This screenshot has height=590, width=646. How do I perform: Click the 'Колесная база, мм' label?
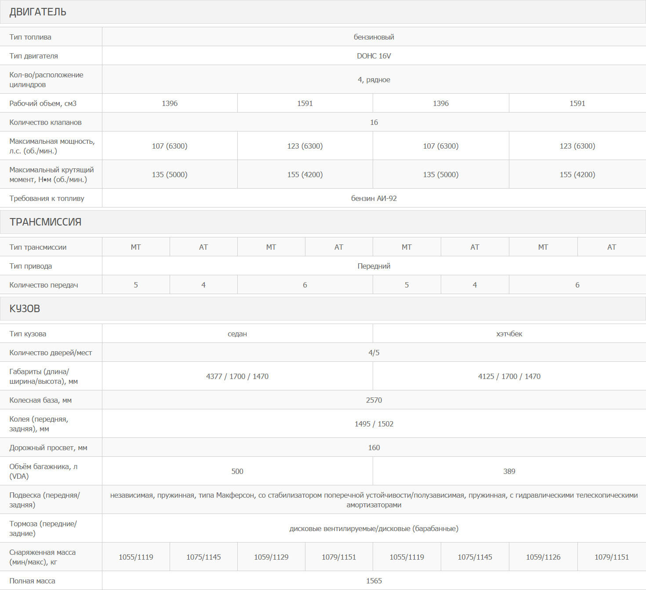click(x=40, y=400)
